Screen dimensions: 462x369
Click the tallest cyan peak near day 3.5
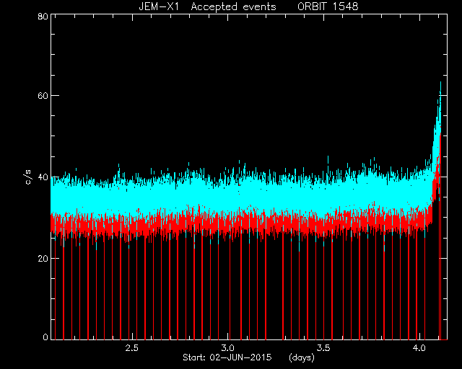click(328, 161)
